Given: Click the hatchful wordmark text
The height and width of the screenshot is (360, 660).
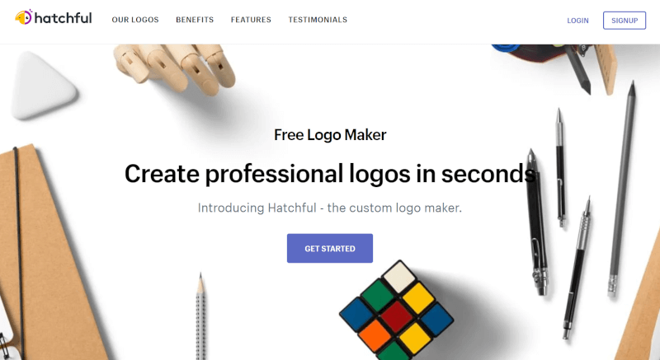Looking at the screenshot, I should coord(64,18).
